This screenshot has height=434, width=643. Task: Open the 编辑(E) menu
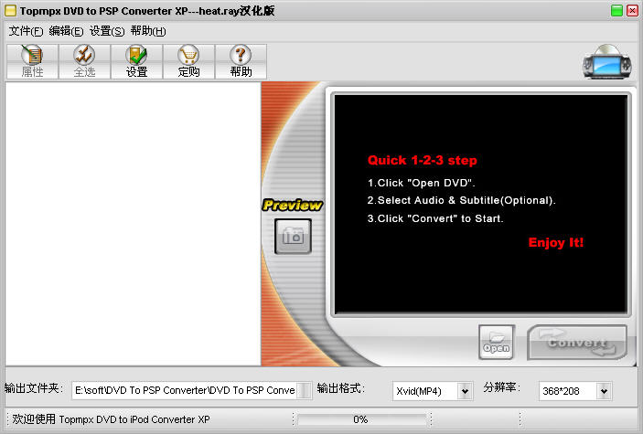tap(66, 31)
